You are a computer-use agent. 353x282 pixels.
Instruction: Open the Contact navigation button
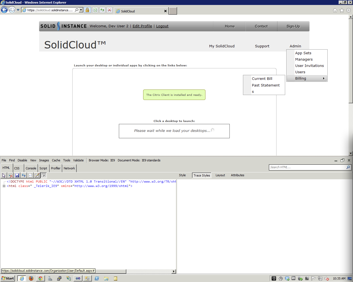click(261, 26)
